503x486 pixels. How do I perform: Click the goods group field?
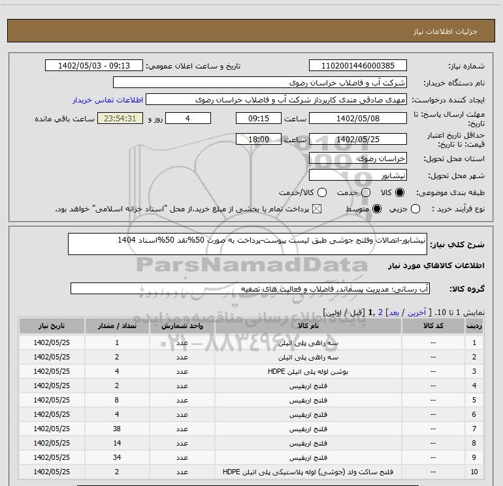tap(250, 288)
